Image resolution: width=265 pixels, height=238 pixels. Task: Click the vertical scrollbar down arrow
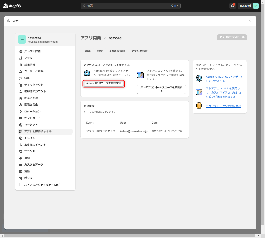(262, 231)
